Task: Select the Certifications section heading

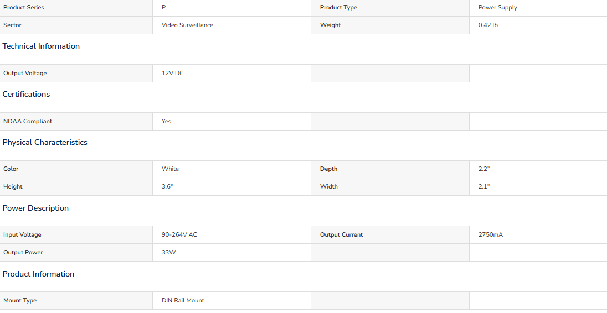Action: pos(27,94)
